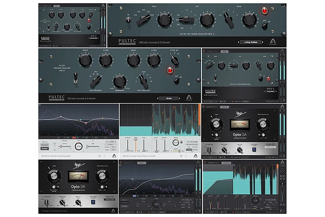This screenshot has height=217, width=325.
Task: Click power icon in Opto-3A FX Rack window
Action: click(x=203, y=107)
